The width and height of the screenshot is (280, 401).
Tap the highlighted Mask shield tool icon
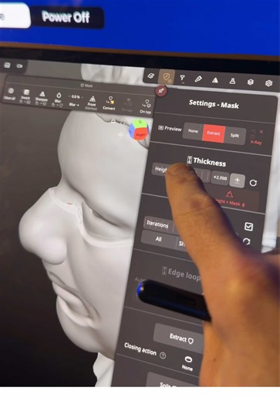(x=167, y=77)
